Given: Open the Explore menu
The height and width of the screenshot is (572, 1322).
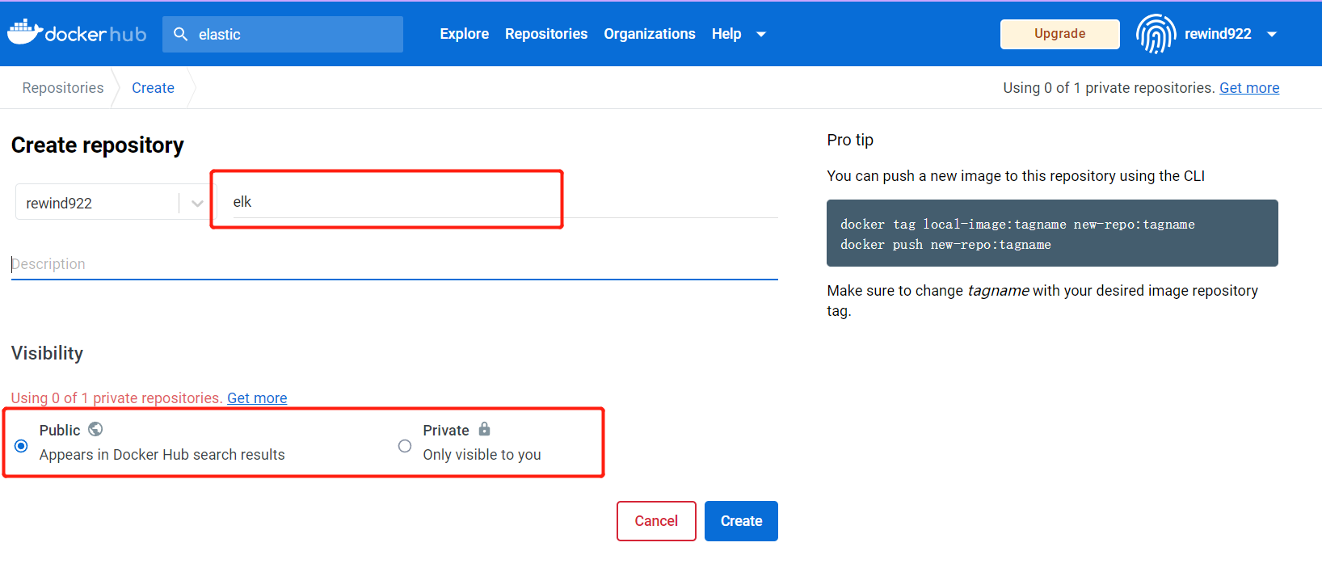Looking at the screenshot, I should [464, 34].
